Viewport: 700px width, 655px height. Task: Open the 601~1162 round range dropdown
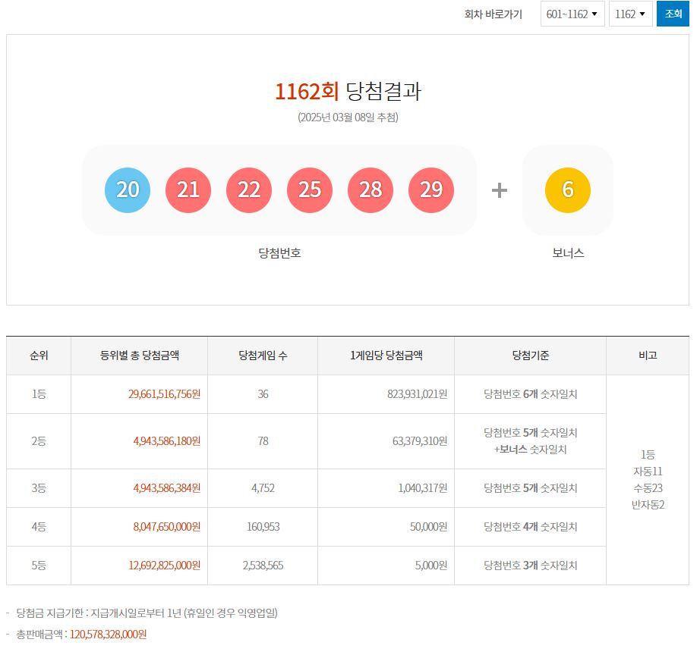572,14
